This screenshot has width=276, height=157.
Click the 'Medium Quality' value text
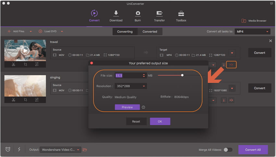pyautogui.click(x=126, y=97)
